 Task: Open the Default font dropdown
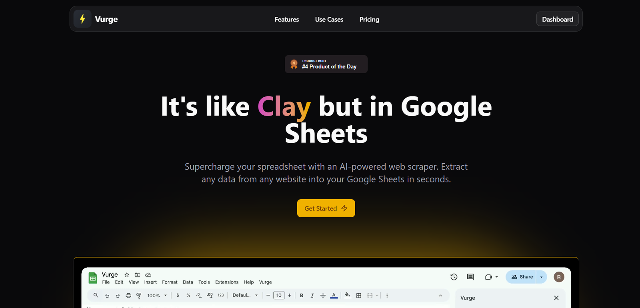point(245,295)
